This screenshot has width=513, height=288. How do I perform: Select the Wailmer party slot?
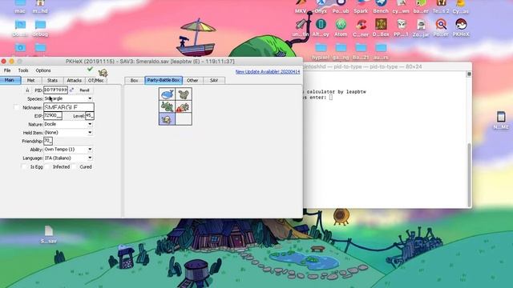click(x=168, y=94)
